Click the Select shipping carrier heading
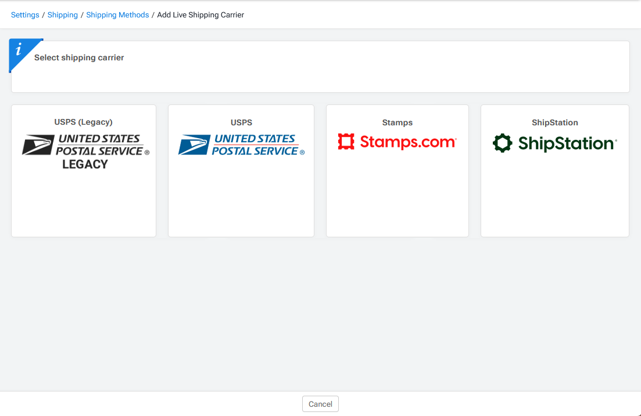Screen dimensions: 641x416 79,57
